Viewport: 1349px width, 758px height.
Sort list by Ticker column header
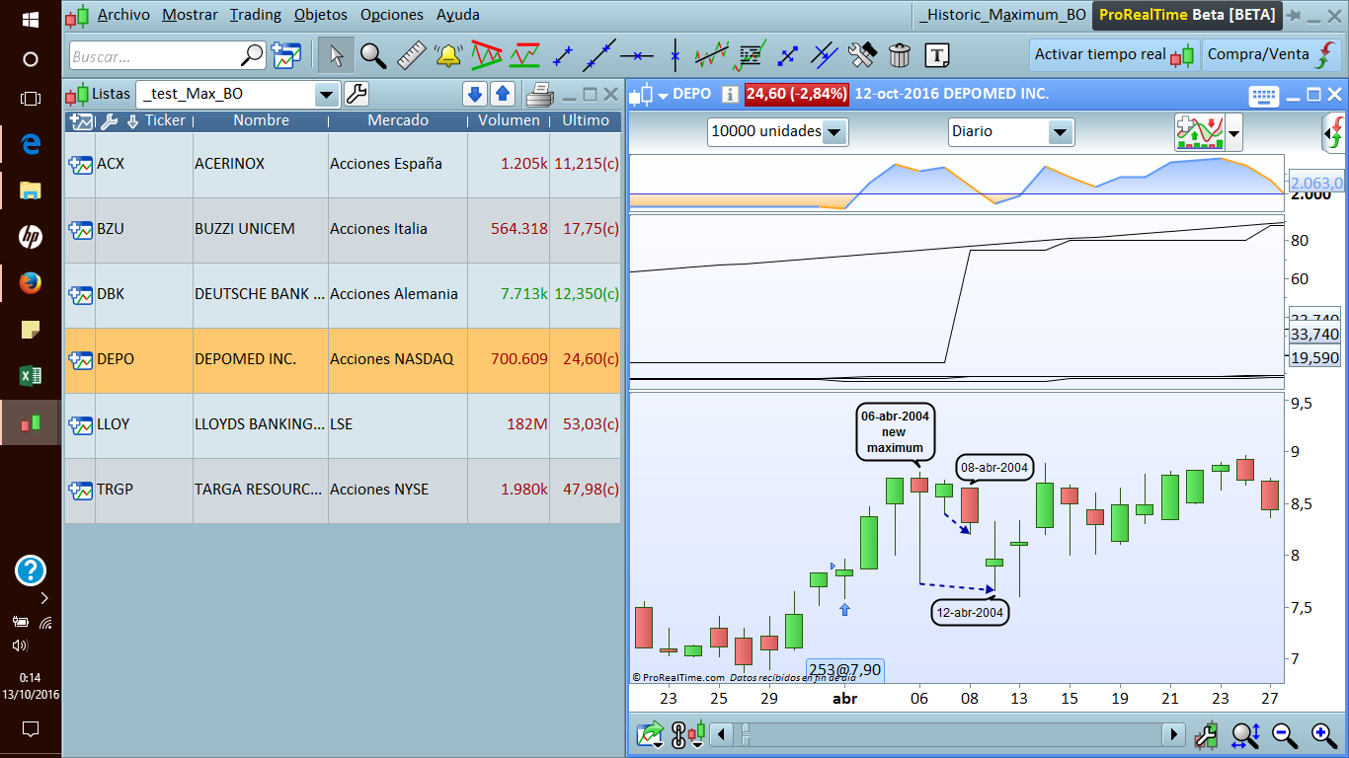[165, 120]
